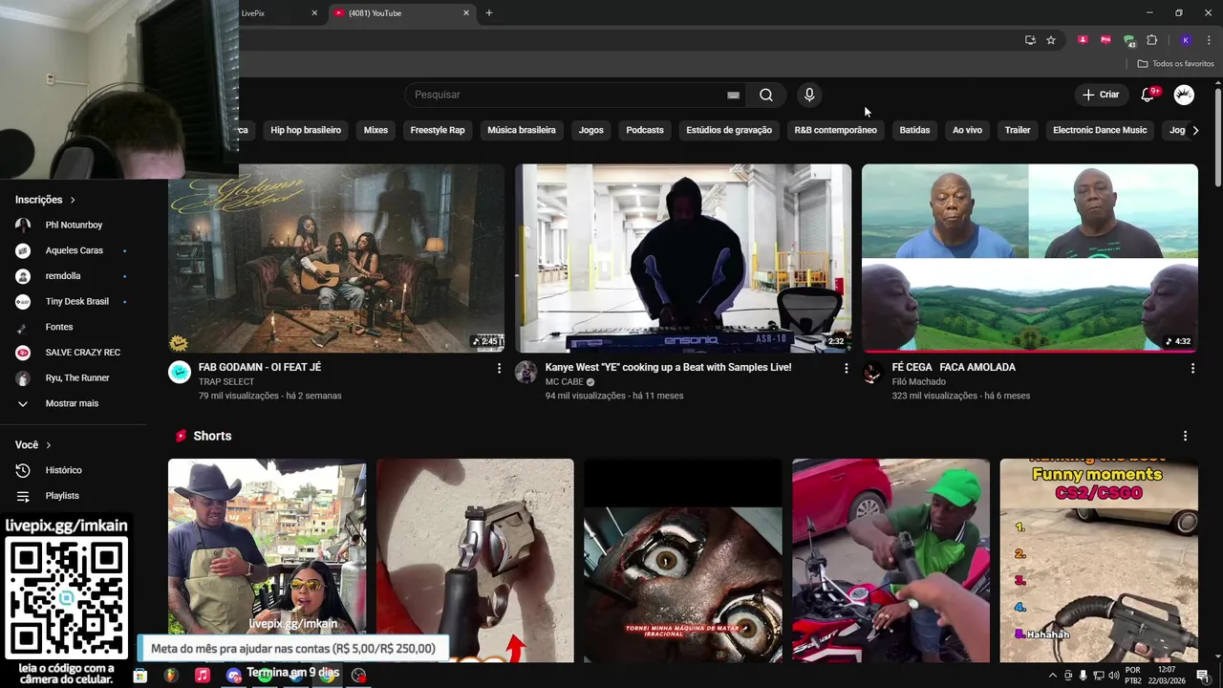Open FL Studio from the taskbar
1223x688 pixels.
pyautogui.click(x=171, y=676)
